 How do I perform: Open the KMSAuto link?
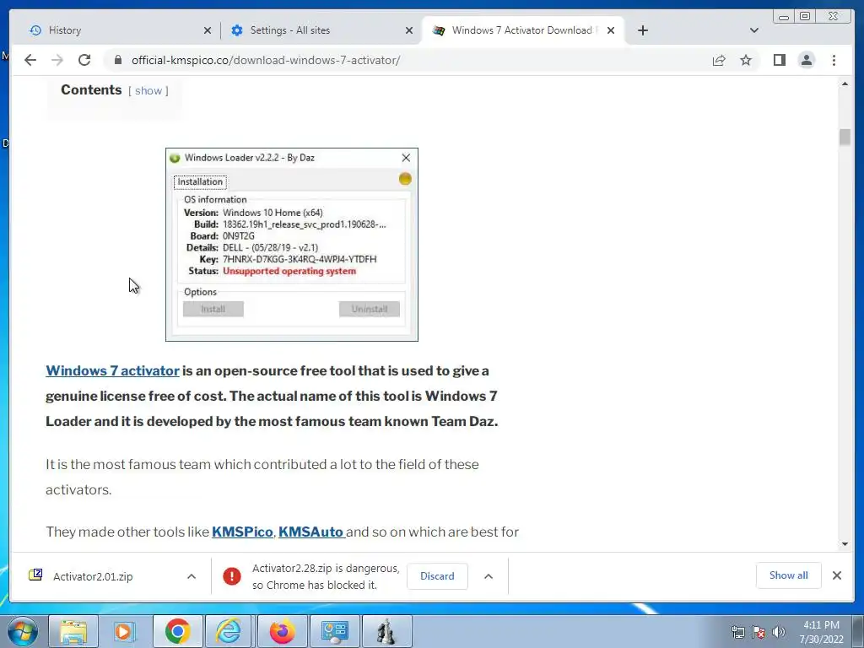312,532
